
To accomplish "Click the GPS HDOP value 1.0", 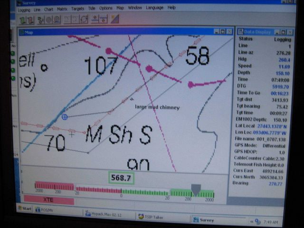I will click(282, 152).
